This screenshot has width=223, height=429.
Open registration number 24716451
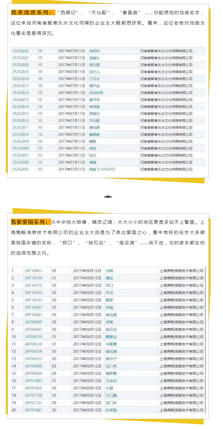coord(33,271)
